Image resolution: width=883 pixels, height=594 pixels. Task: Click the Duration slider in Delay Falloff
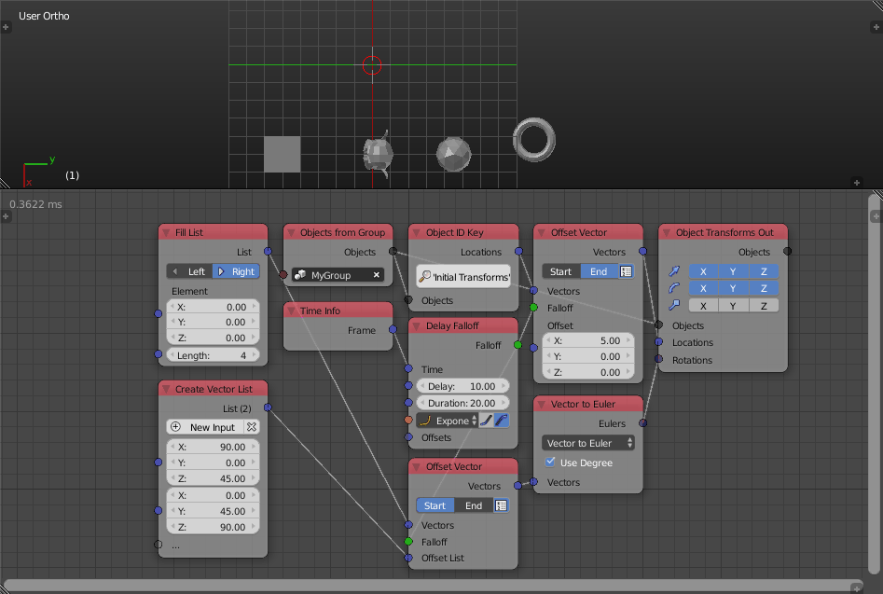coord(462,402)
